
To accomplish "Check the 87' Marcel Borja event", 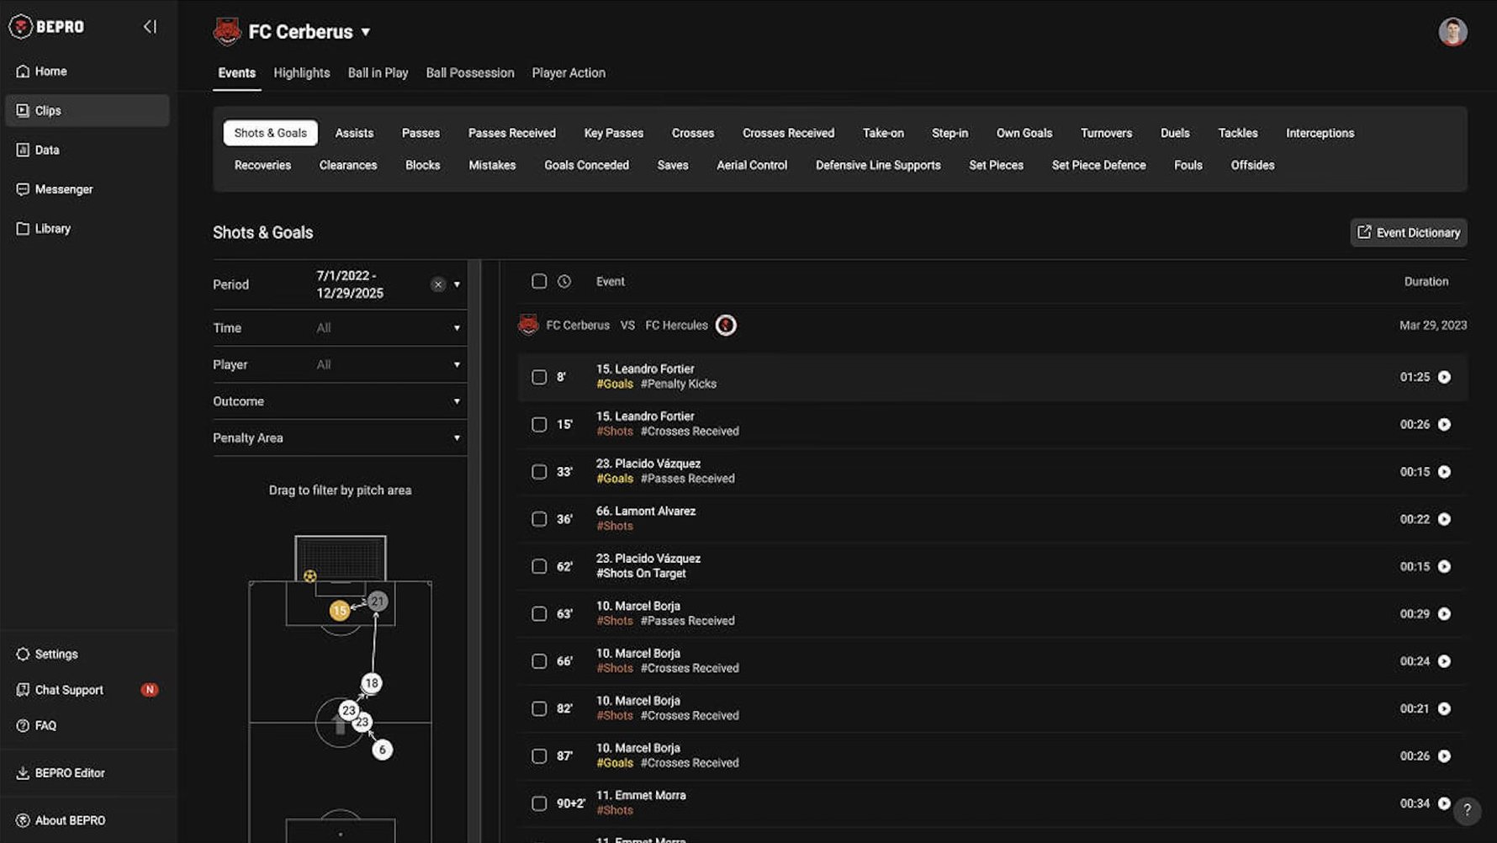I will [x=539, y=756].
